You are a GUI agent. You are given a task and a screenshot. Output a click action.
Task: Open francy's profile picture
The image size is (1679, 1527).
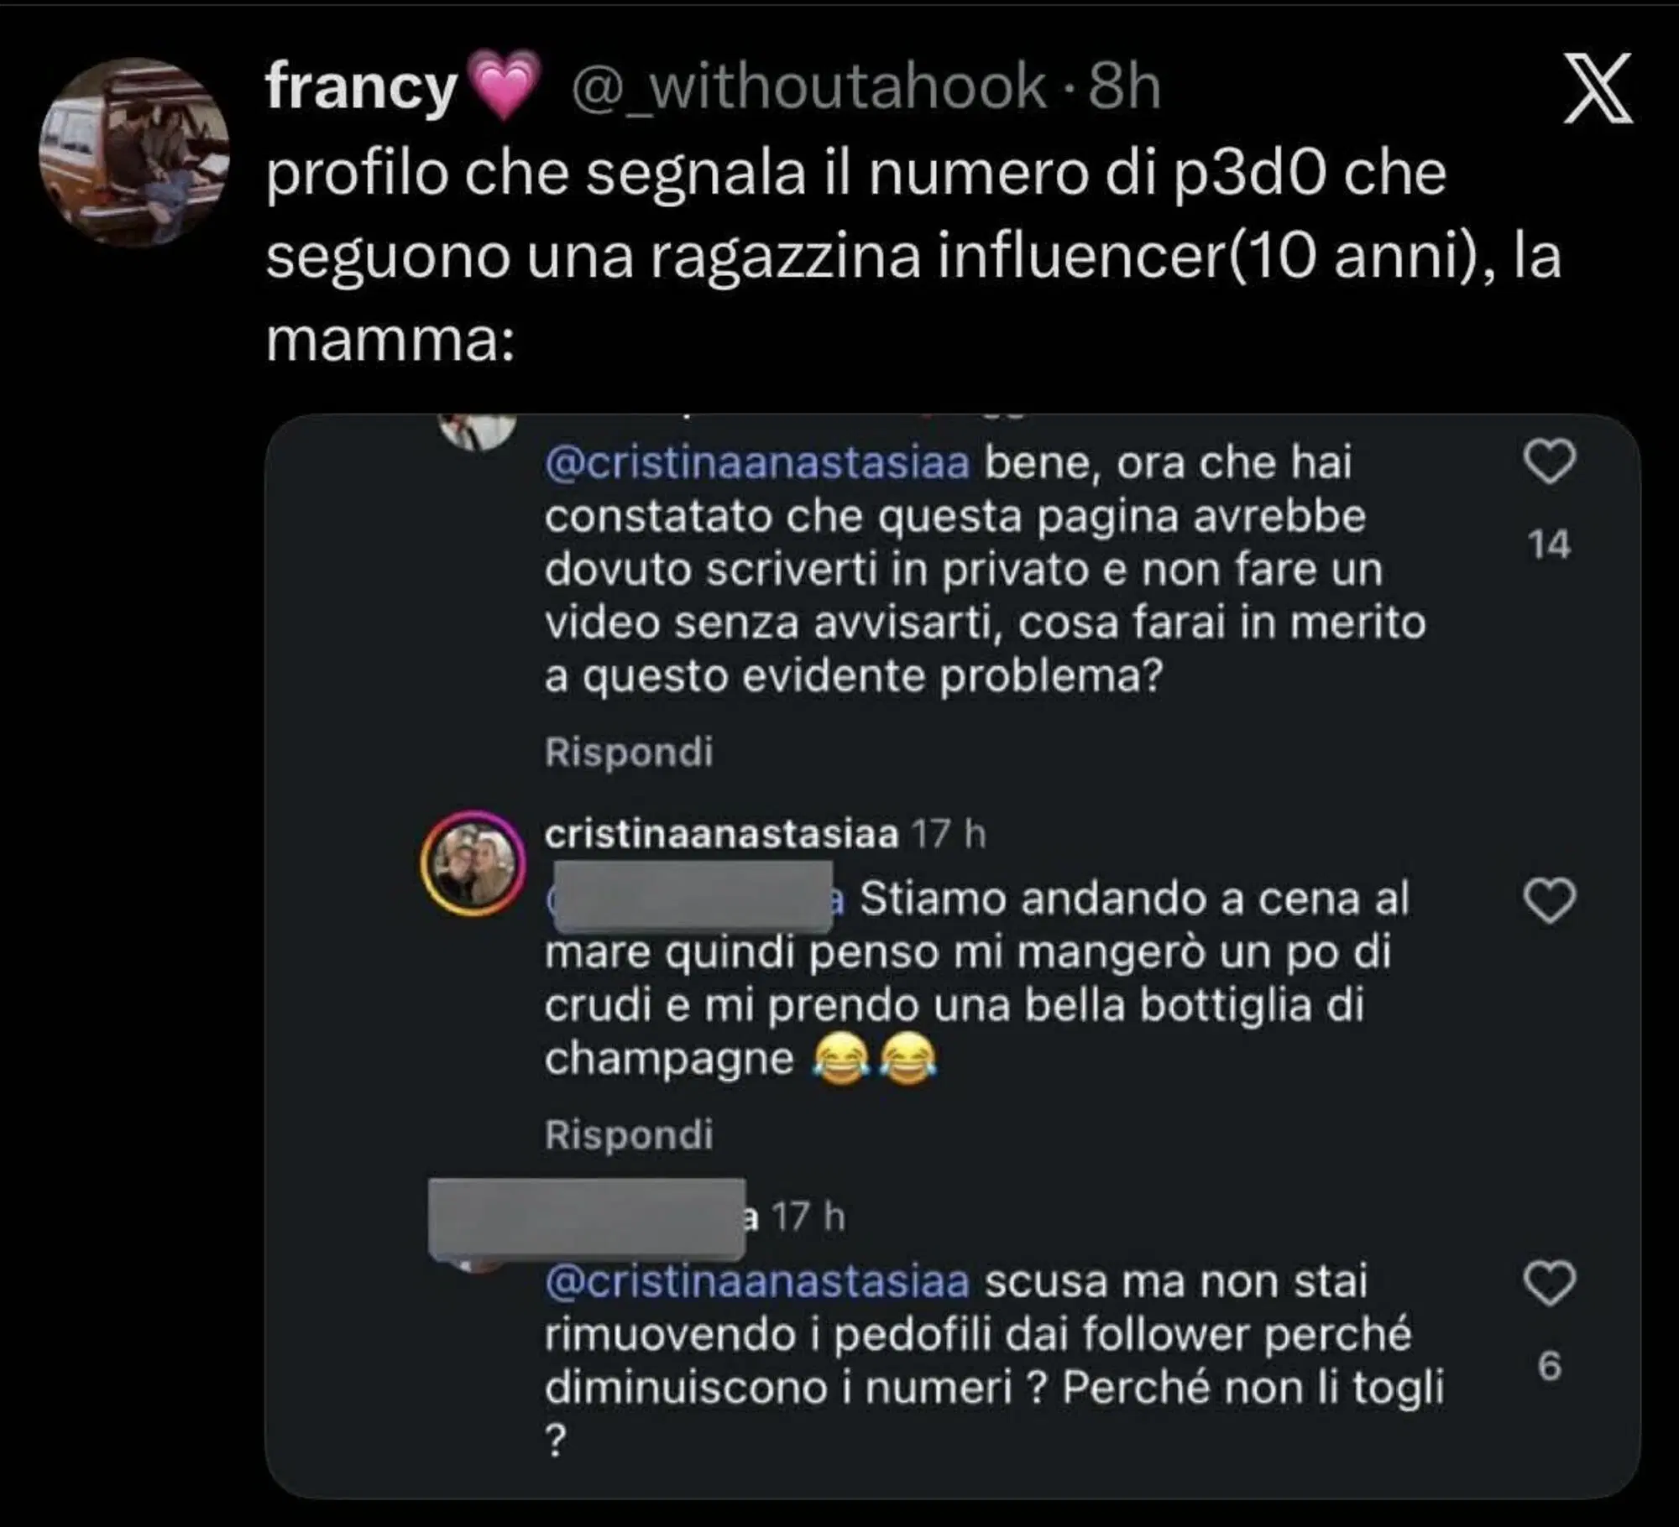(134, 152)
